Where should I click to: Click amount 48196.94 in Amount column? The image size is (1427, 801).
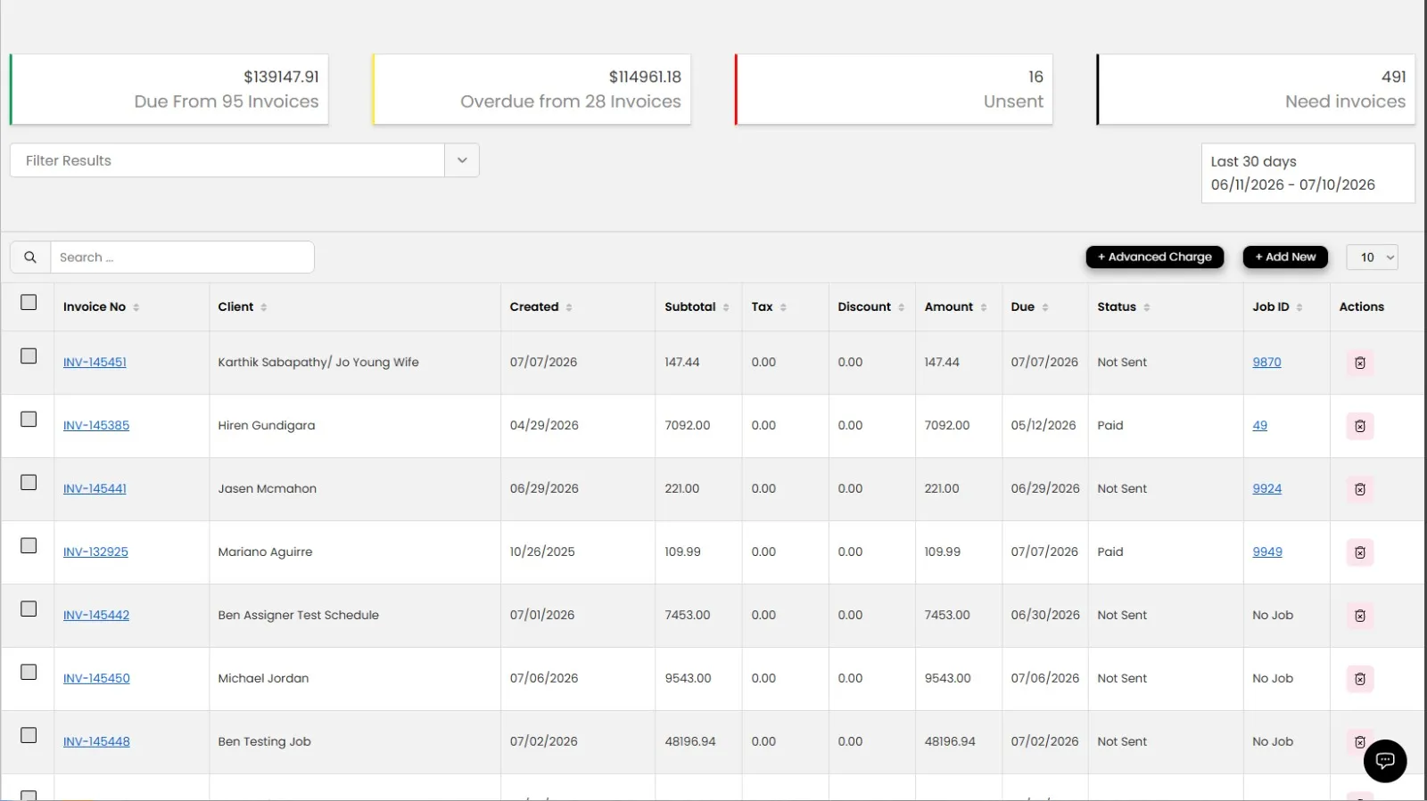(950, 742)
